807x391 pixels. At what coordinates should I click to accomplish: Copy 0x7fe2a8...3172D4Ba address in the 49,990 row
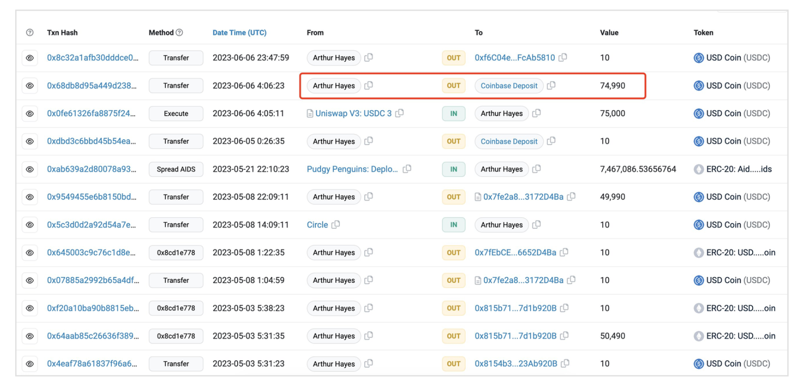click(x=571, y=196)
